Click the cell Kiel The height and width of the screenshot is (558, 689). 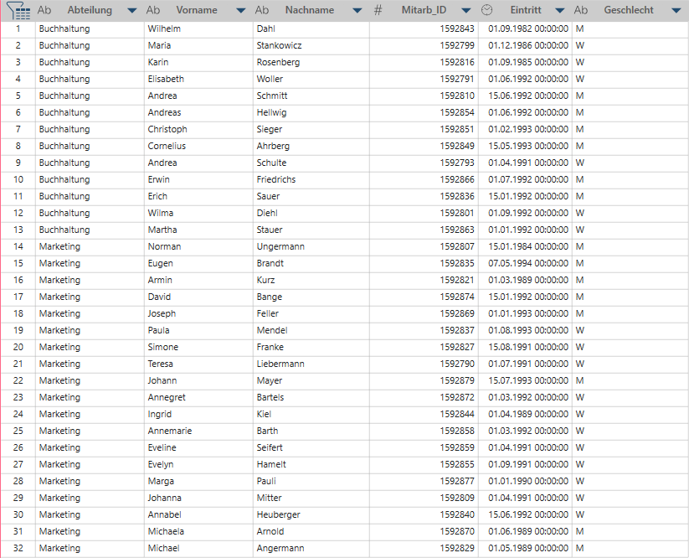pyautogui.click(x=311, y=414)
